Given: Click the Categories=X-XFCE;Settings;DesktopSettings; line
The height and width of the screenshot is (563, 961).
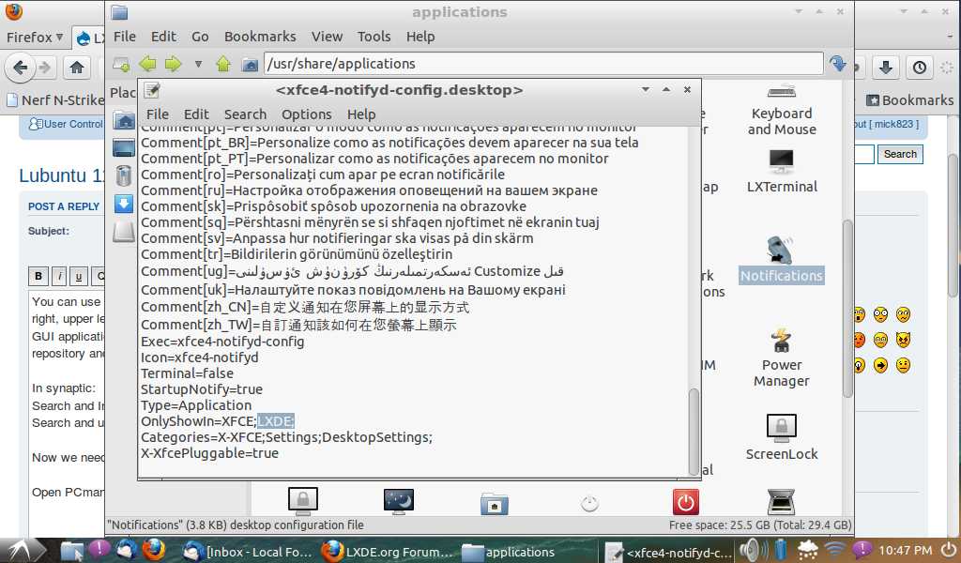Looking at the screenshot, I should pos(286,437).
